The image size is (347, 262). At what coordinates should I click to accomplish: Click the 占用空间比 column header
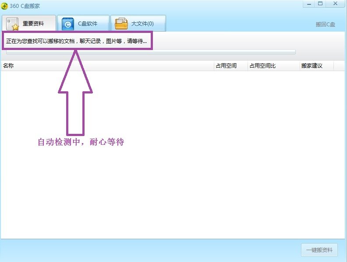273,66
